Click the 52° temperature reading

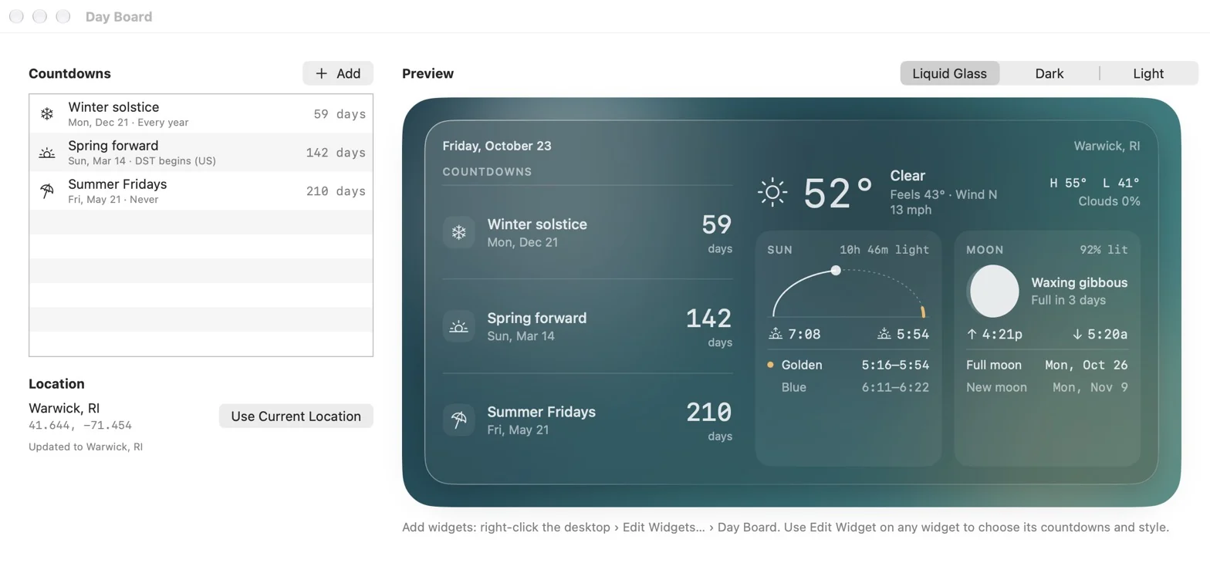coord(838,193)
